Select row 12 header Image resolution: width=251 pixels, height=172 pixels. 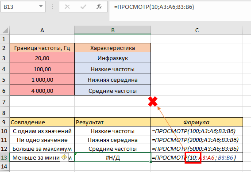click(x=4, y=149)
